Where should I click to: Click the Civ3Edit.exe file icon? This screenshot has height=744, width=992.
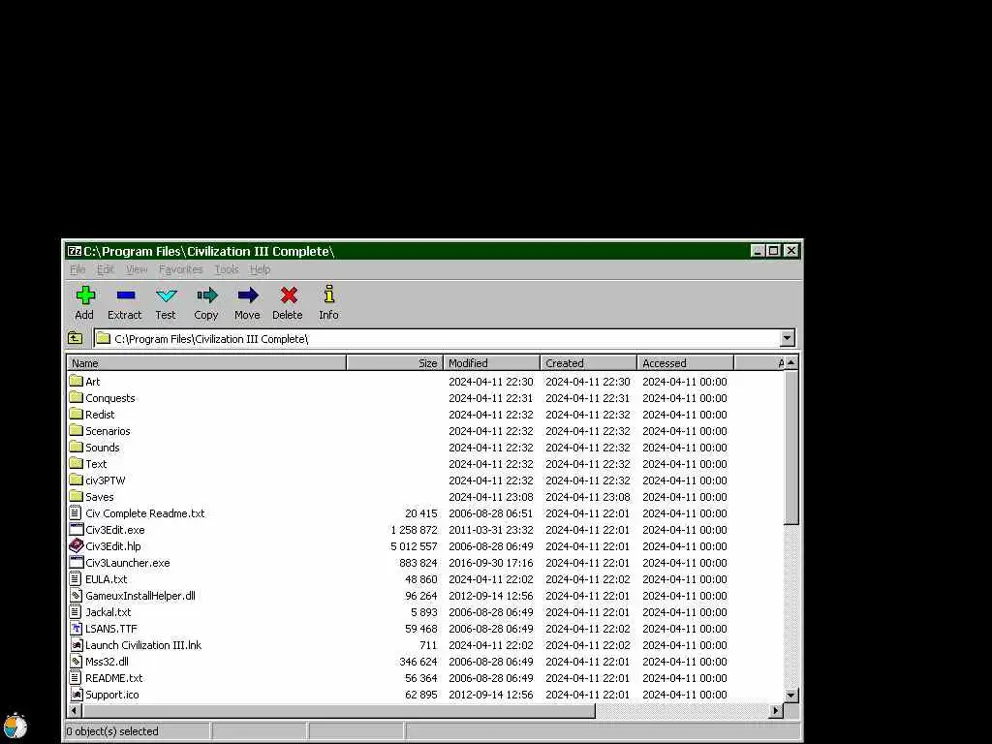(x=76, y=529)
